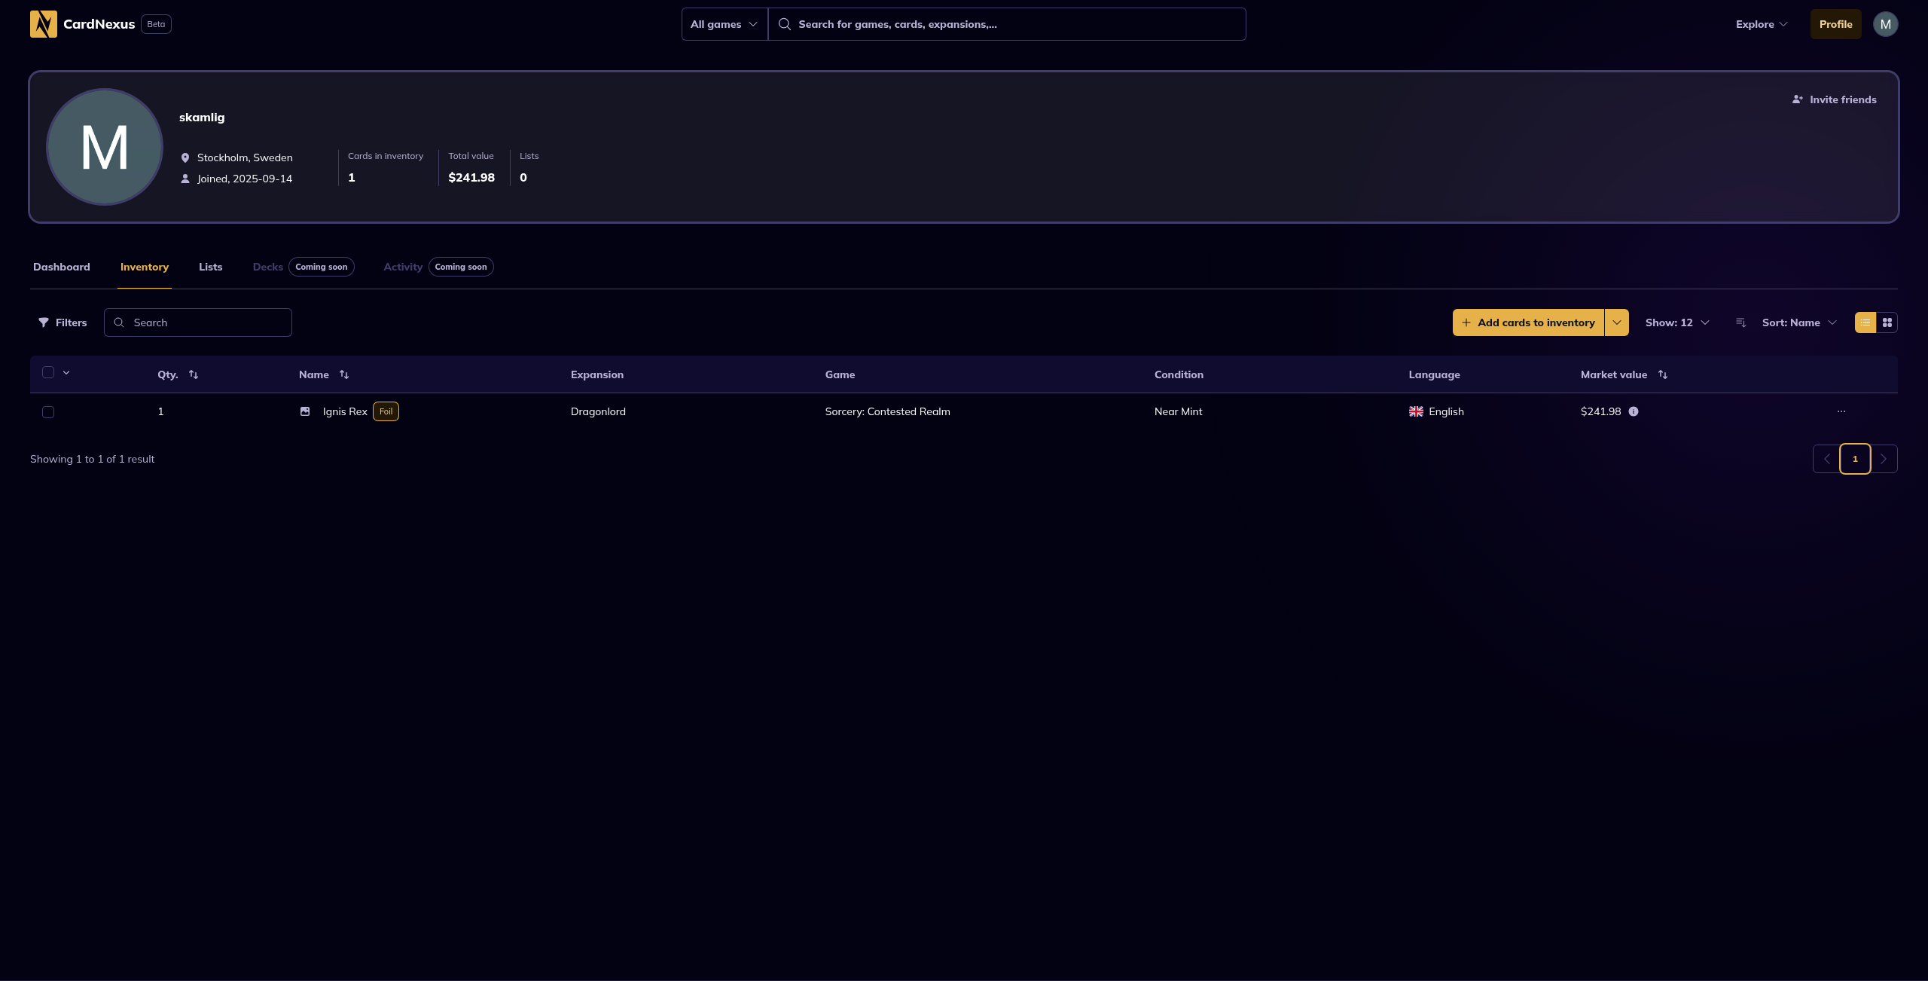Image resolution: width=1928 pixels, height=981 pixels.
Task: Open the Show: 12 dropdown
Action: click(x=1677, y=322)
